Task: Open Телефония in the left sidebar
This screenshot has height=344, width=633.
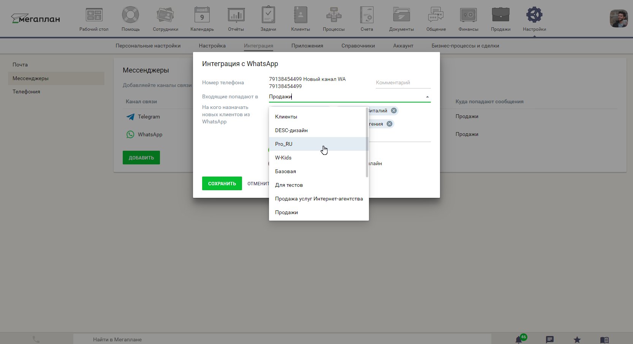Action: (x=56, y=92)
